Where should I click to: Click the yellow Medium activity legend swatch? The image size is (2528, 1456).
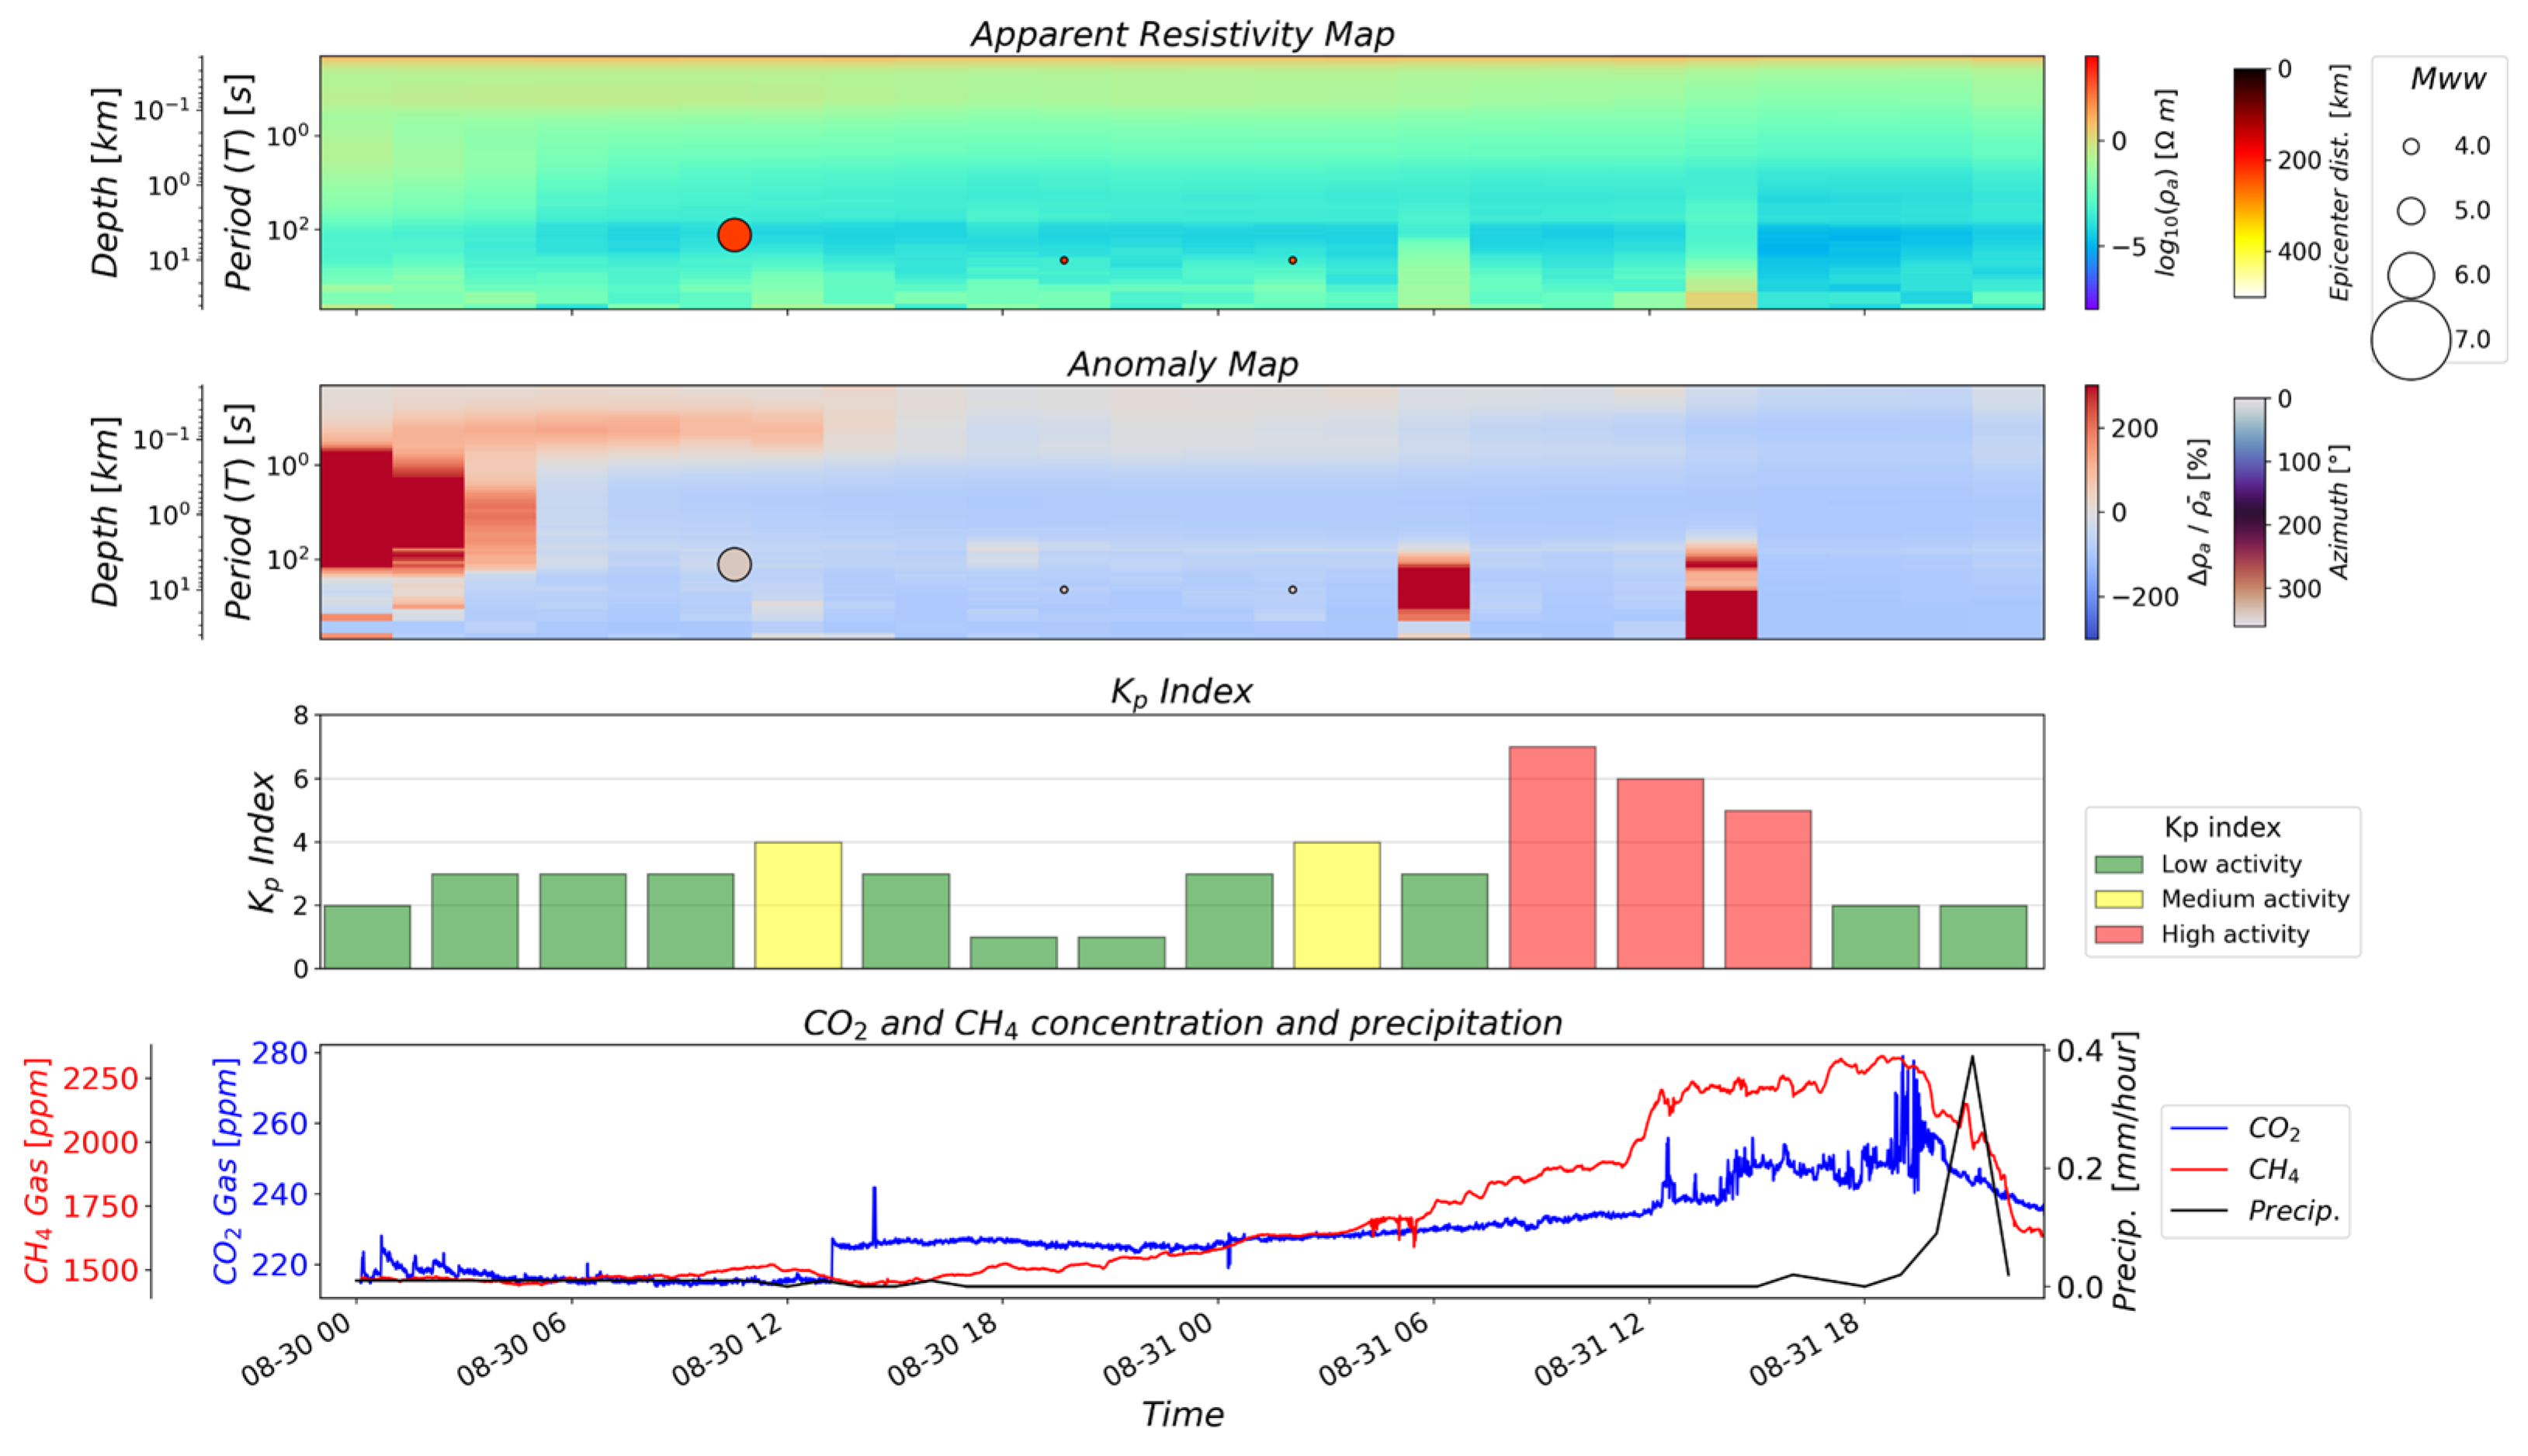coord(2119,899)
